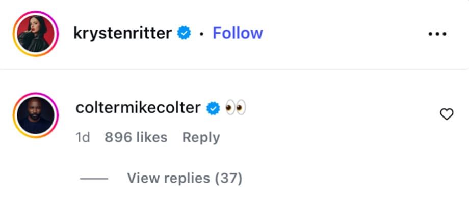Reply to coltermikecolter's comment
Screen dimensions: 469x205
click(201, 137)
